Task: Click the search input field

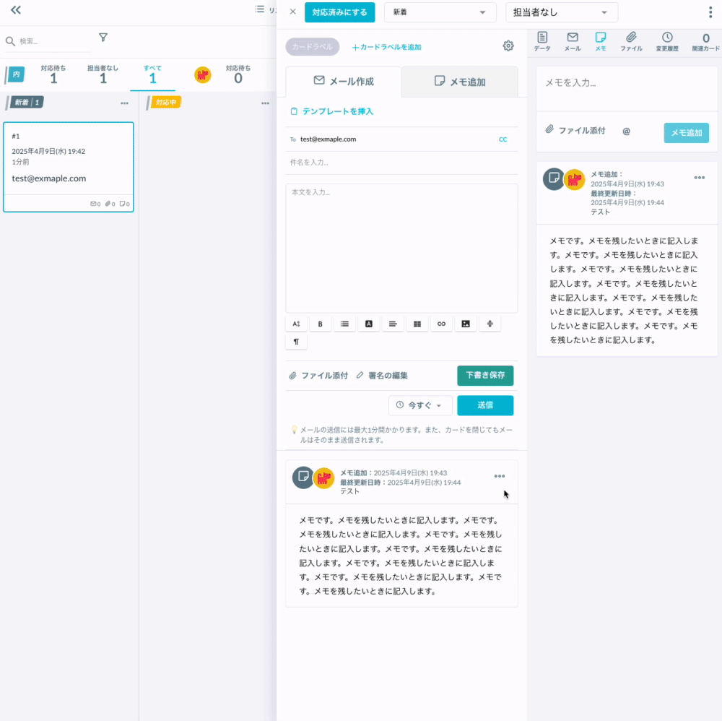Action: pyautogui.click(x=54, y=41)
